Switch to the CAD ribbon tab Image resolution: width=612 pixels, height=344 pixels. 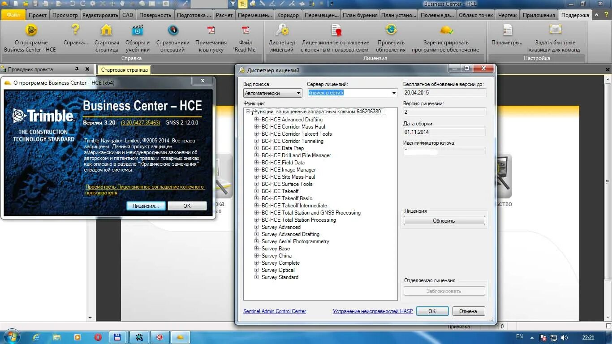[x=128, y=15]
